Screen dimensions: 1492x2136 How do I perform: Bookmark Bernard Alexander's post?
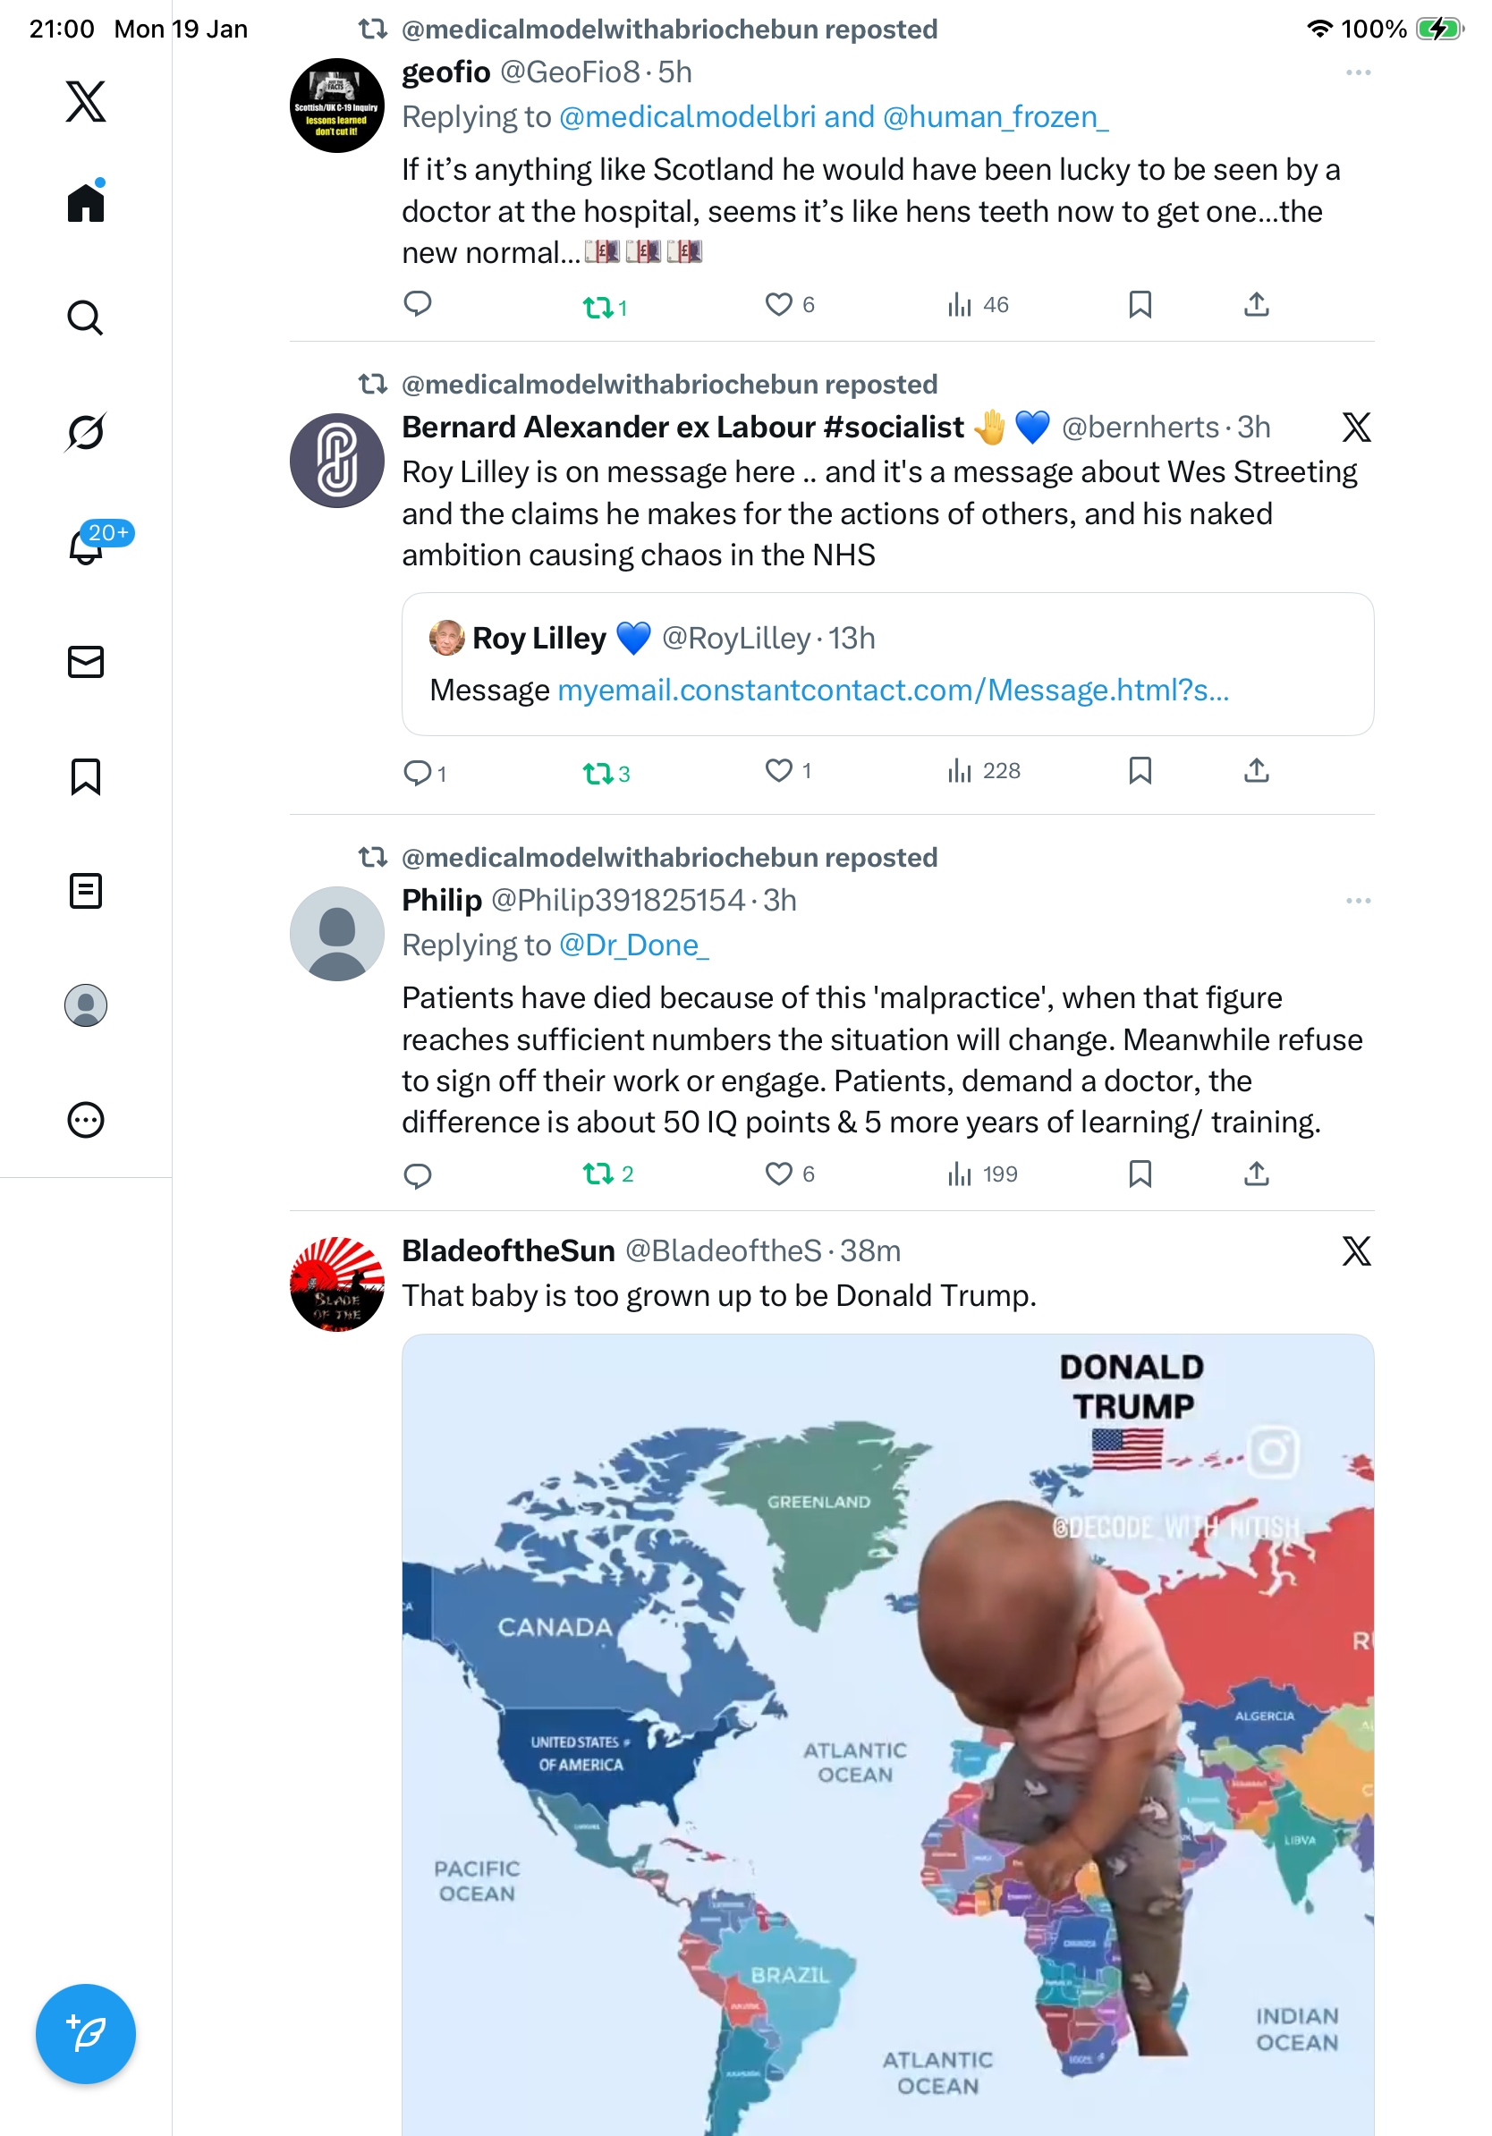(x=1140, y=770)
